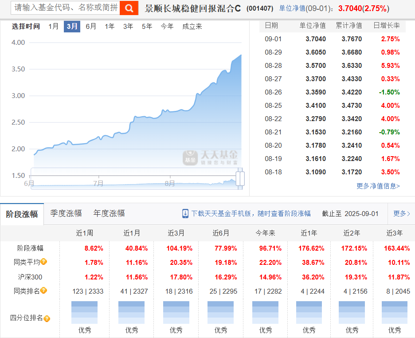Open 下载天天基金手机版 link
Viewport: 415px width, 338px height.
coord(251,214)
